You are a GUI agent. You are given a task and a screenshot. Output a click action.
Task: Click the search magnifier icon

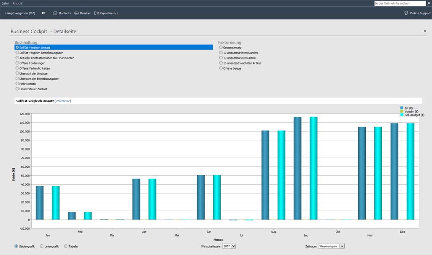pos(429,3)
